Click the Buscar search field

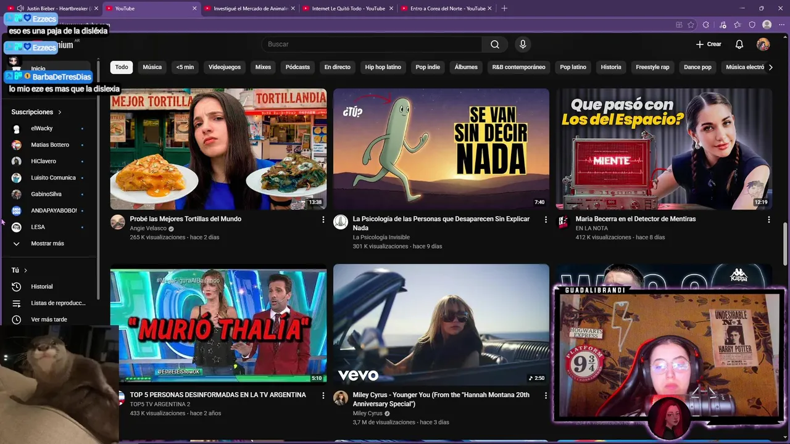tap(372, 44)
